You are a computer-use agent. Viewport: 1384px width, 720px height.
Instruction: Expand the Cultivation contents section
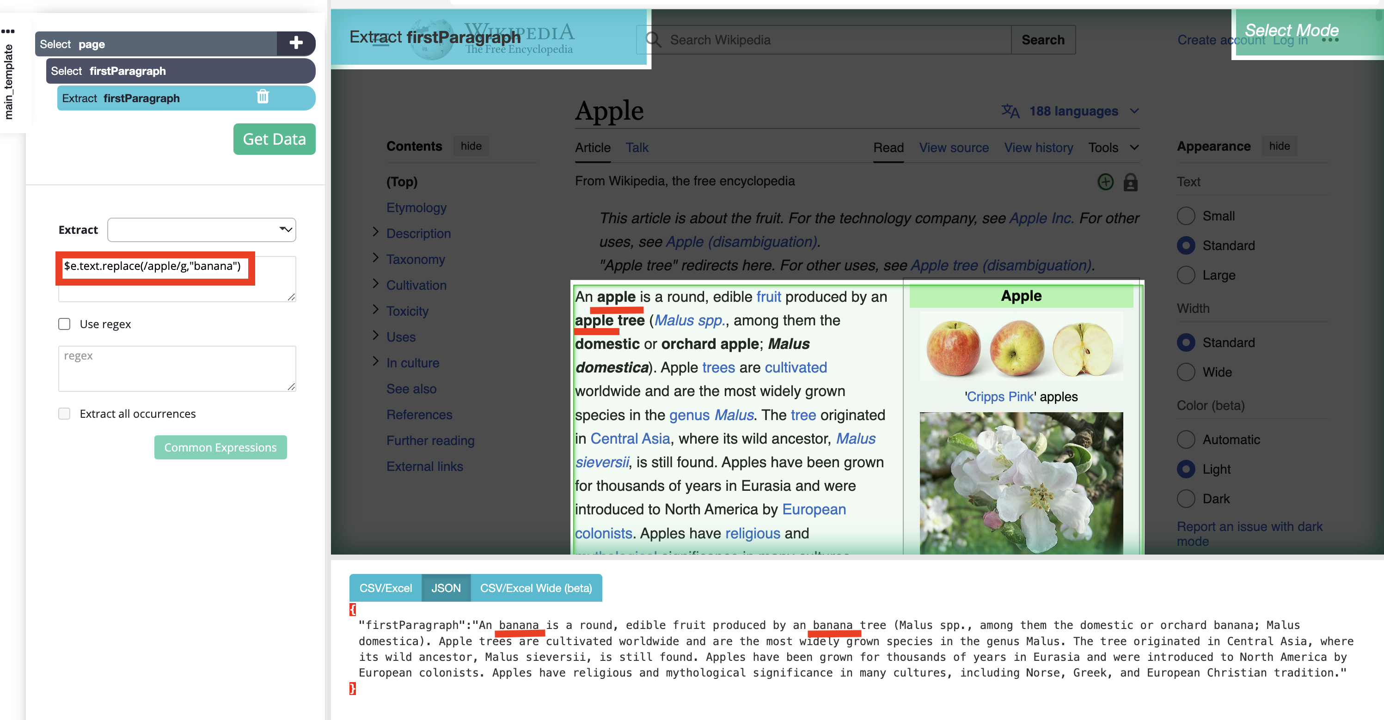[375, 284]
